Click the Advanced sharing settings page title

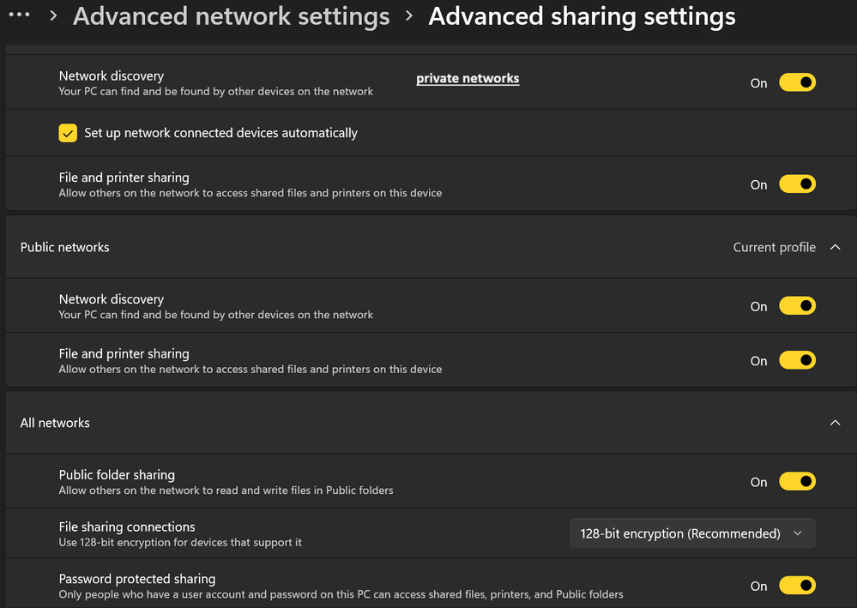(x=582, y=15)
